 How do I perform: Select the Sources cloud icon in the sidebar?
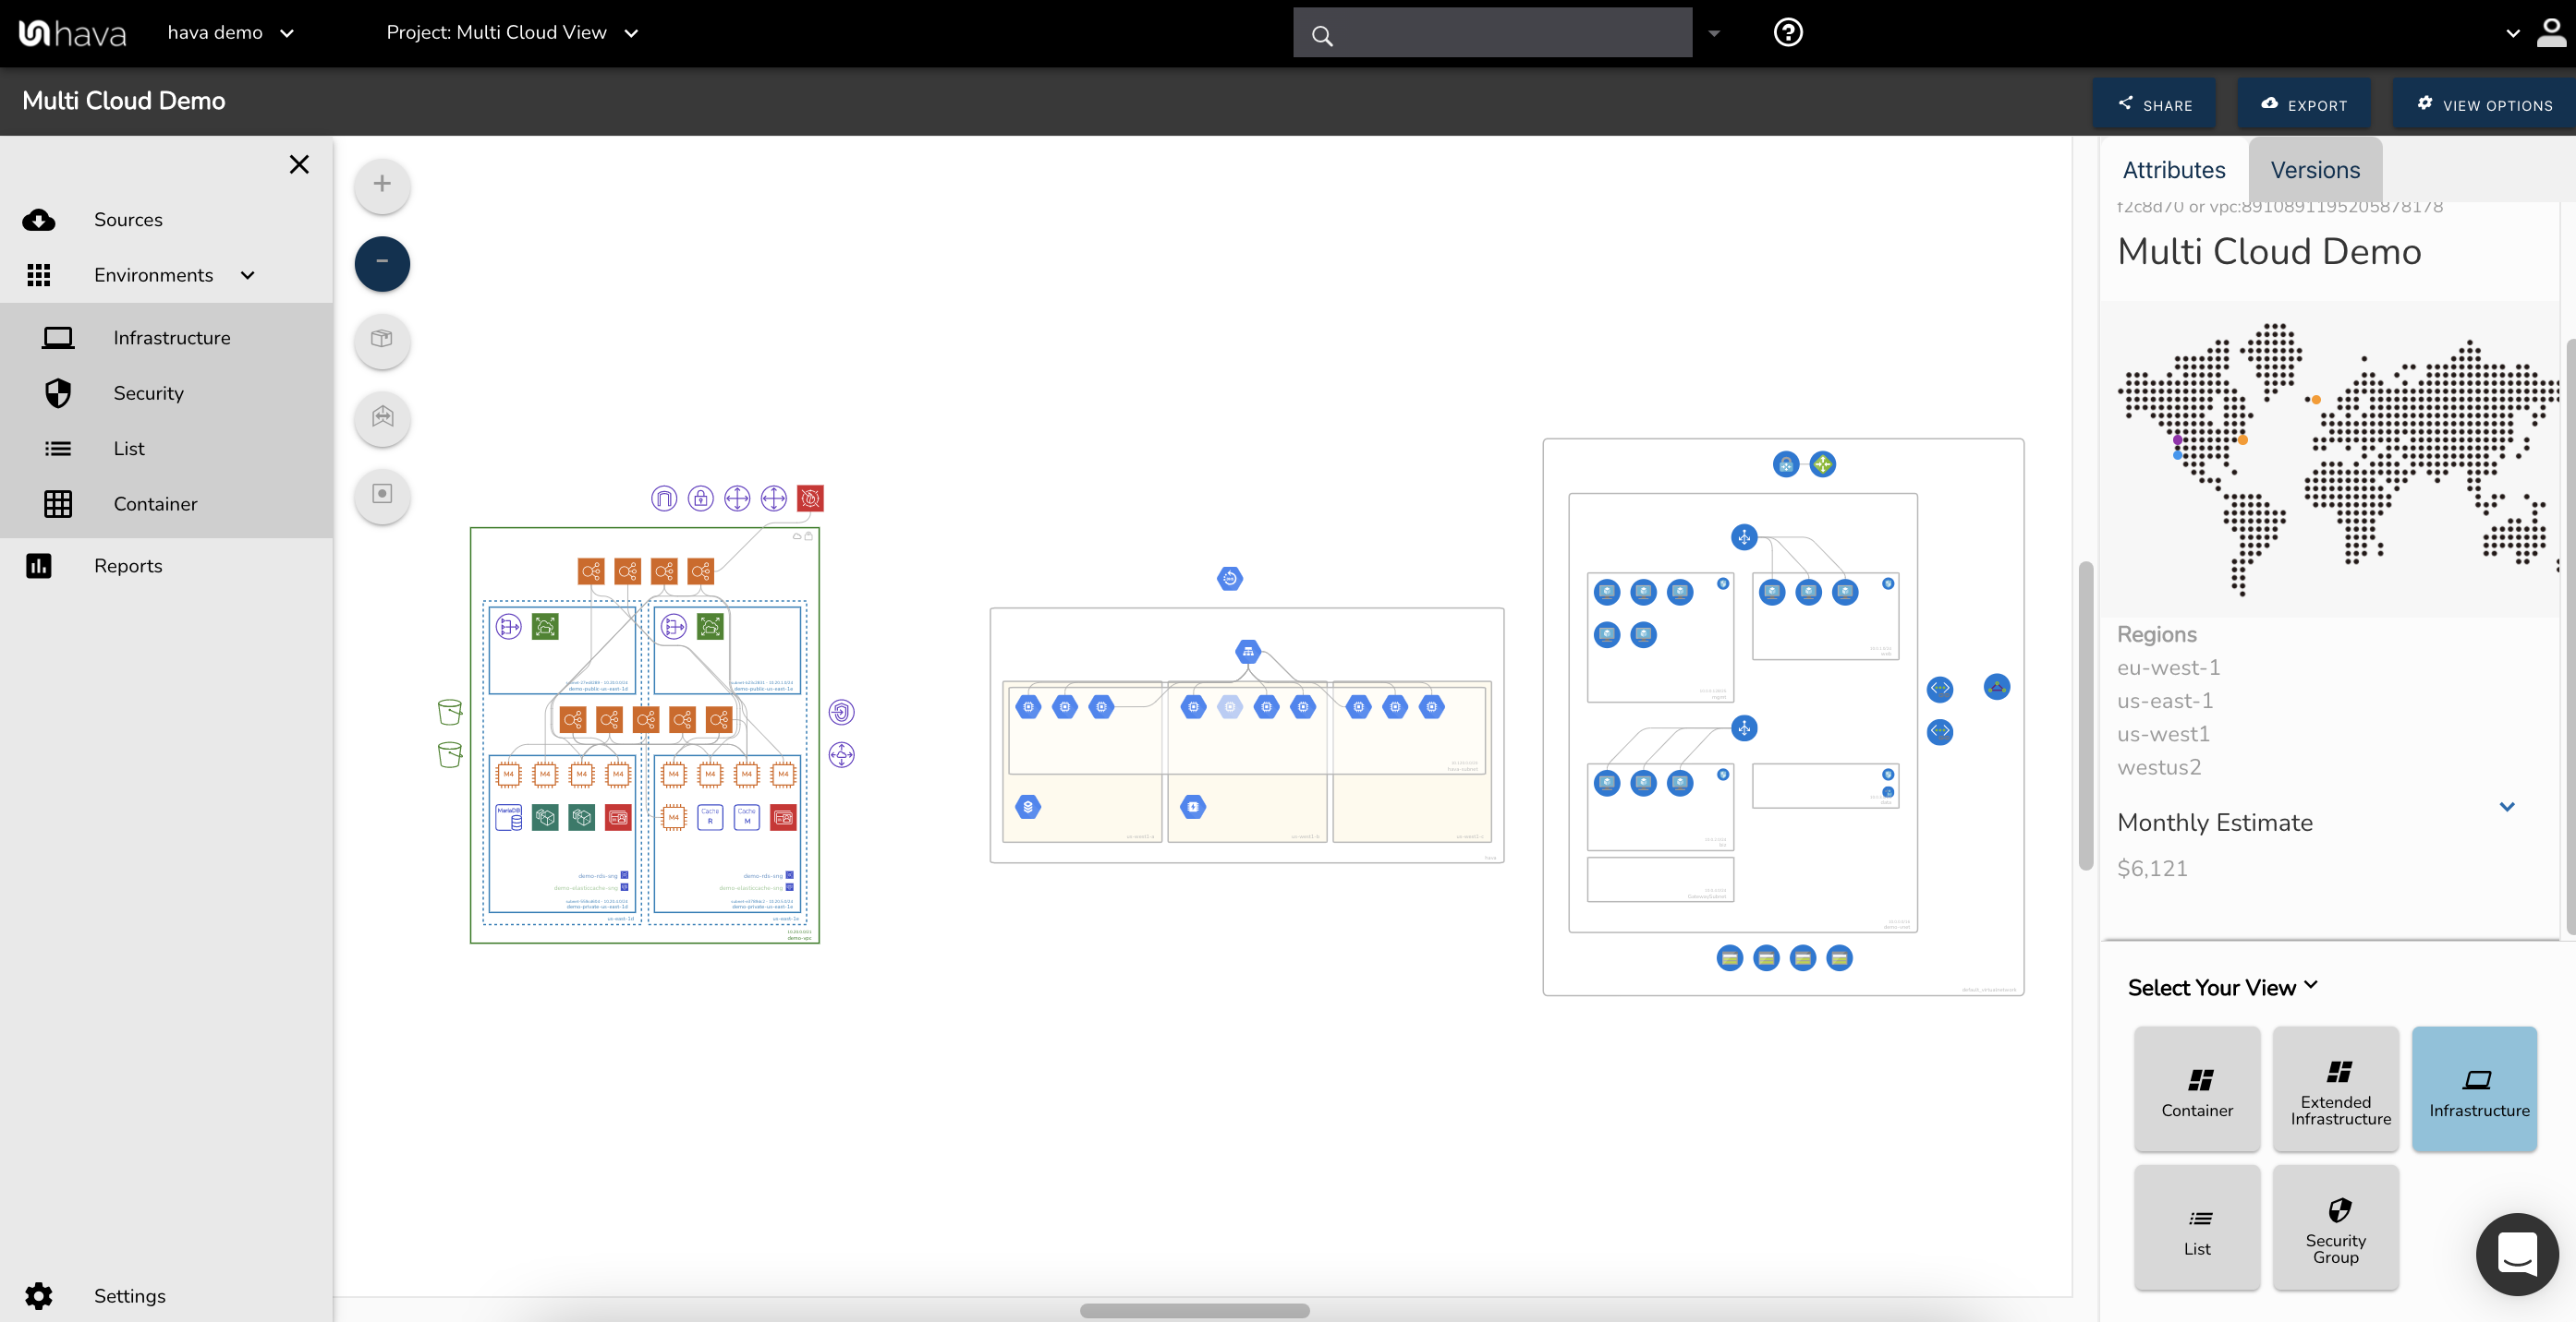tap(38, 220)
